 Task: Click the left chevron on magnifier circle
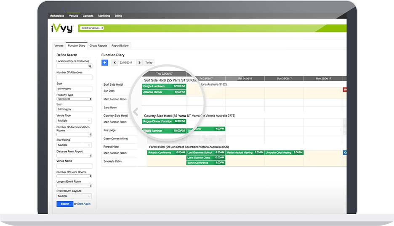pyautogui.click(x=136, y=112)
